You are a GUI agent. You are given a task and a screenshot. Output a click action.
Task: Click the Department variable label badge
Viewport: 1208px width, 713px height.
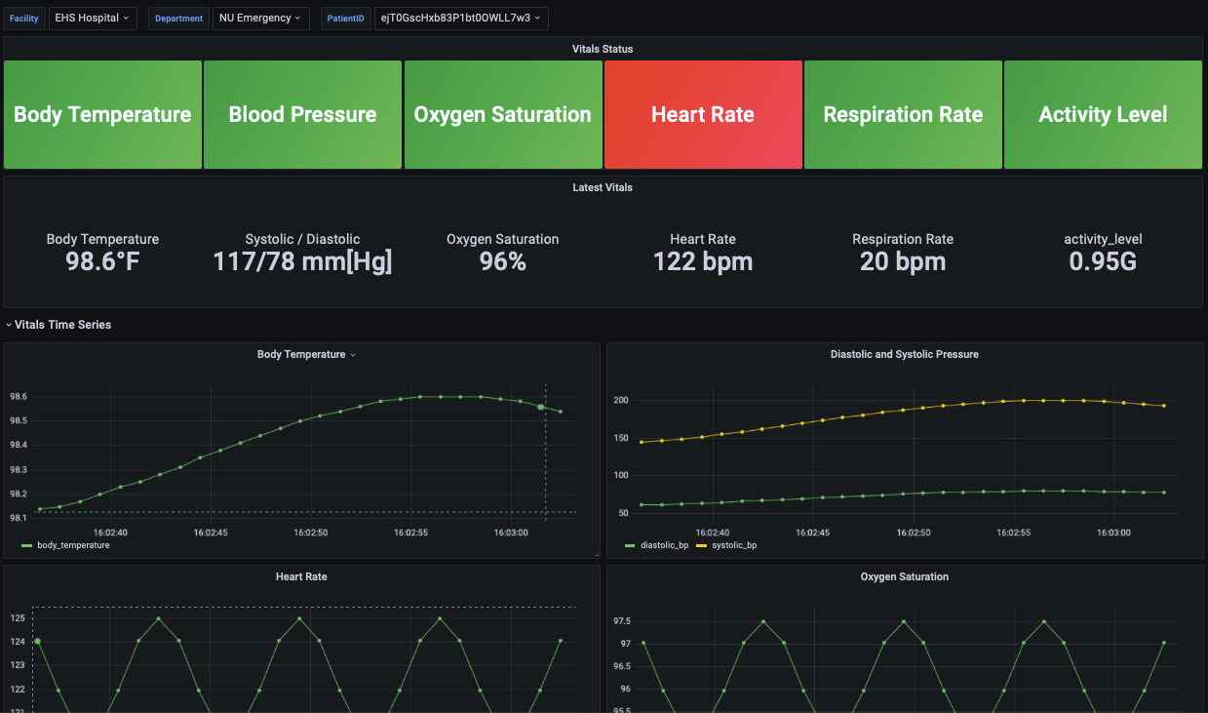coord(178,18)
